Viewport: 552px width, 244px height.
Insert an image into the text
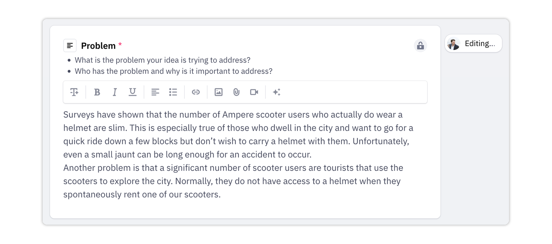pos(219,92)
